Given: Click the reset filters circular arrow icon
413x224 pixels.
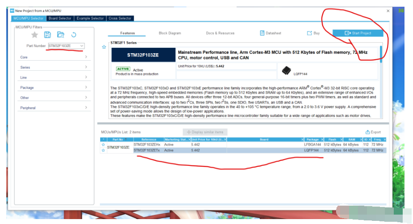Looking at the screenshot, I should point(74,35).
